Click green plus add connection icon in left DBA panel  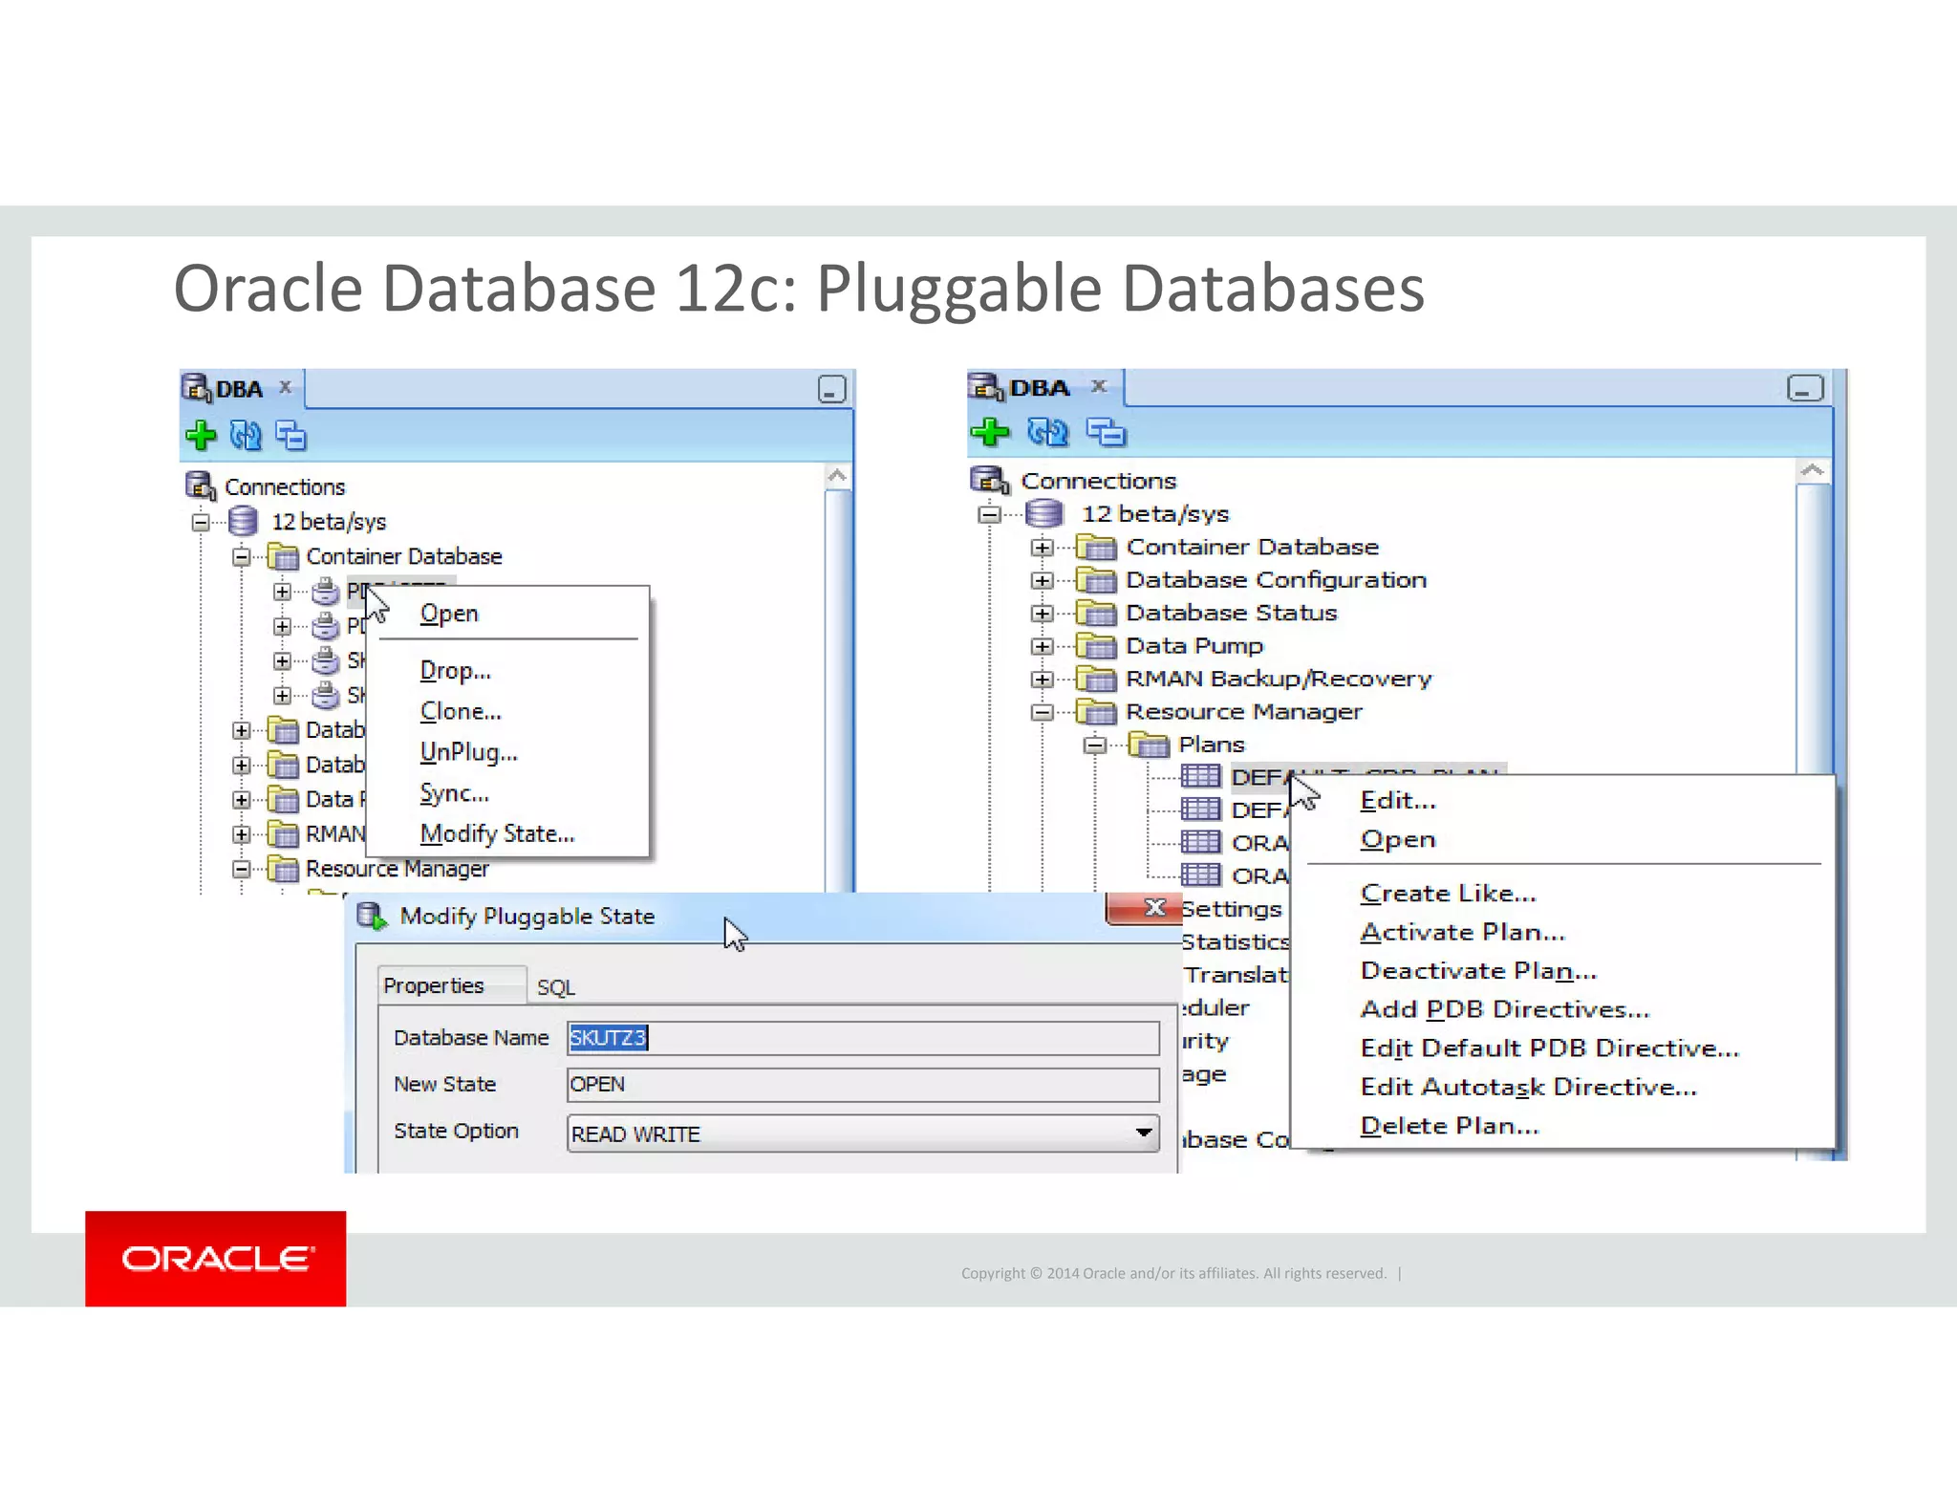click(201, 436)
